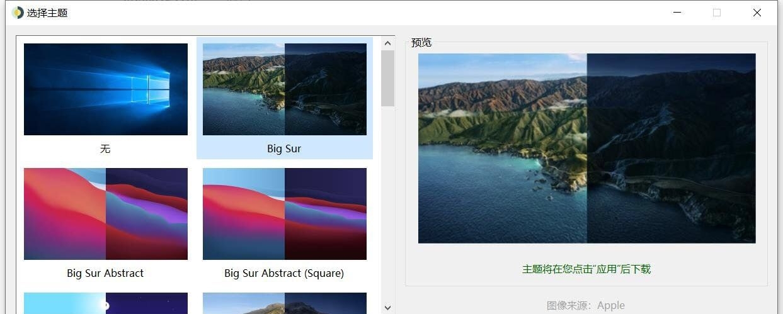Choose the Big Sur Abstract theme thumbnail
The height and width of the screenshot is (314, 783).
[x=106, y=214]
